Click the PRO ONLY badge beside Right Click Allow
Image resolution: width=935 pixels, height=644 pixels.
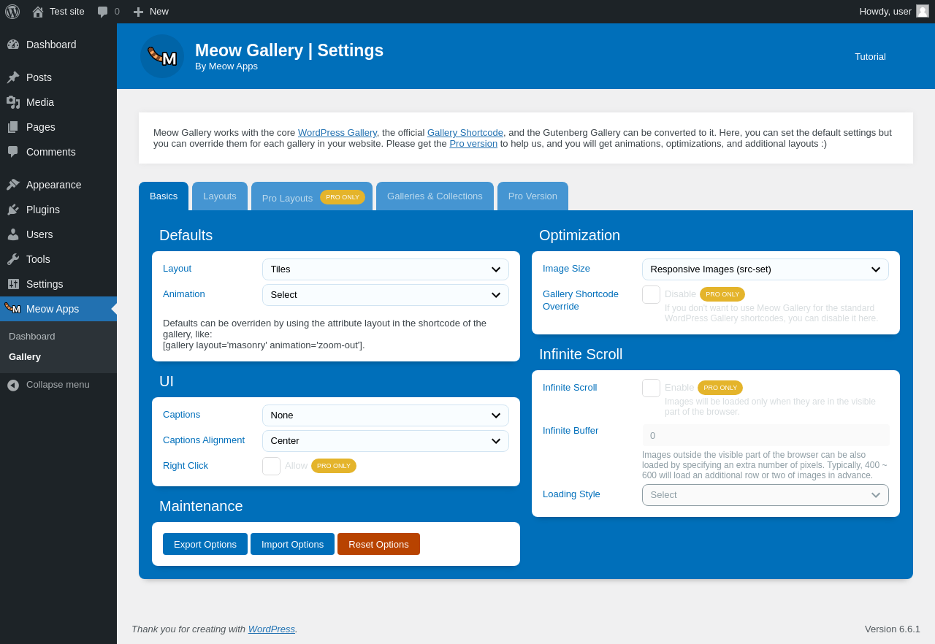click(x=334, y=466)
